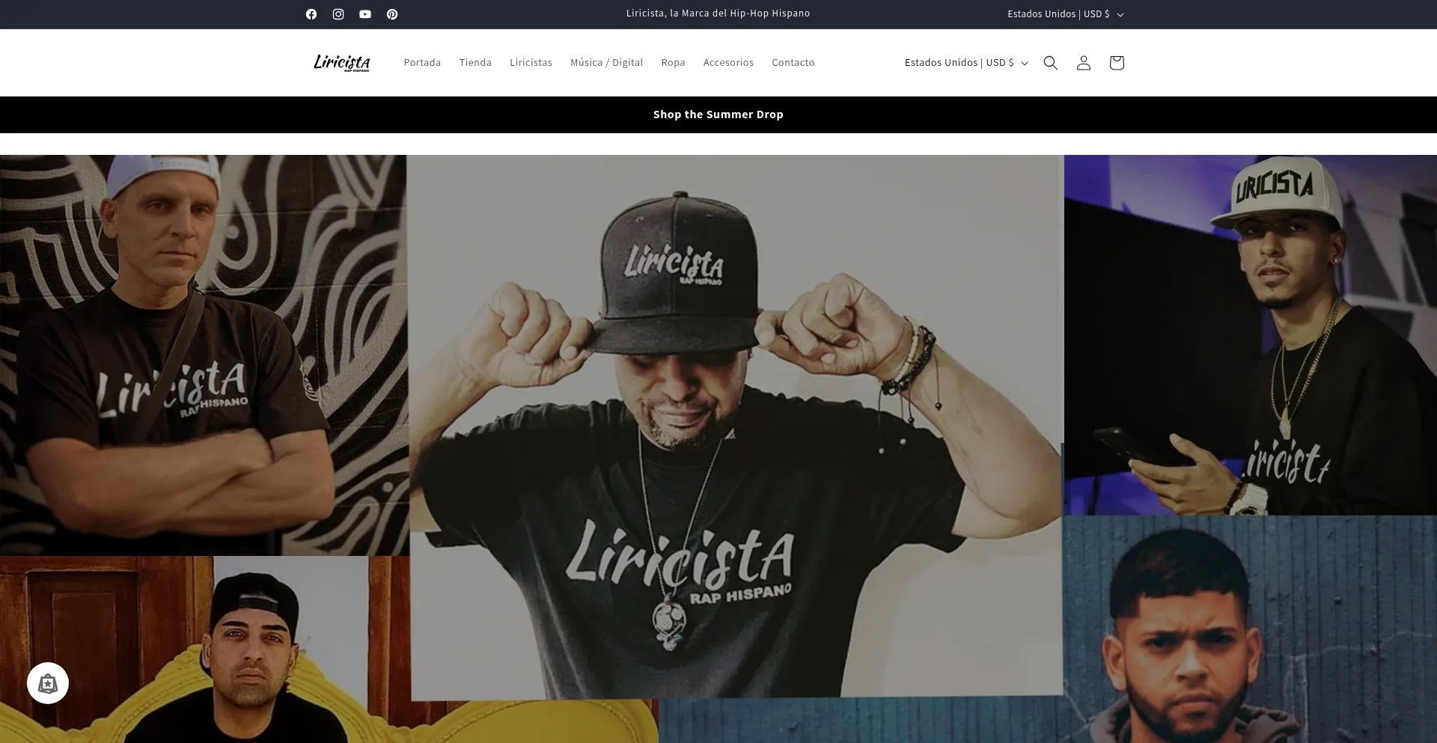Open Contacto menu item

(x=793, y=63)
